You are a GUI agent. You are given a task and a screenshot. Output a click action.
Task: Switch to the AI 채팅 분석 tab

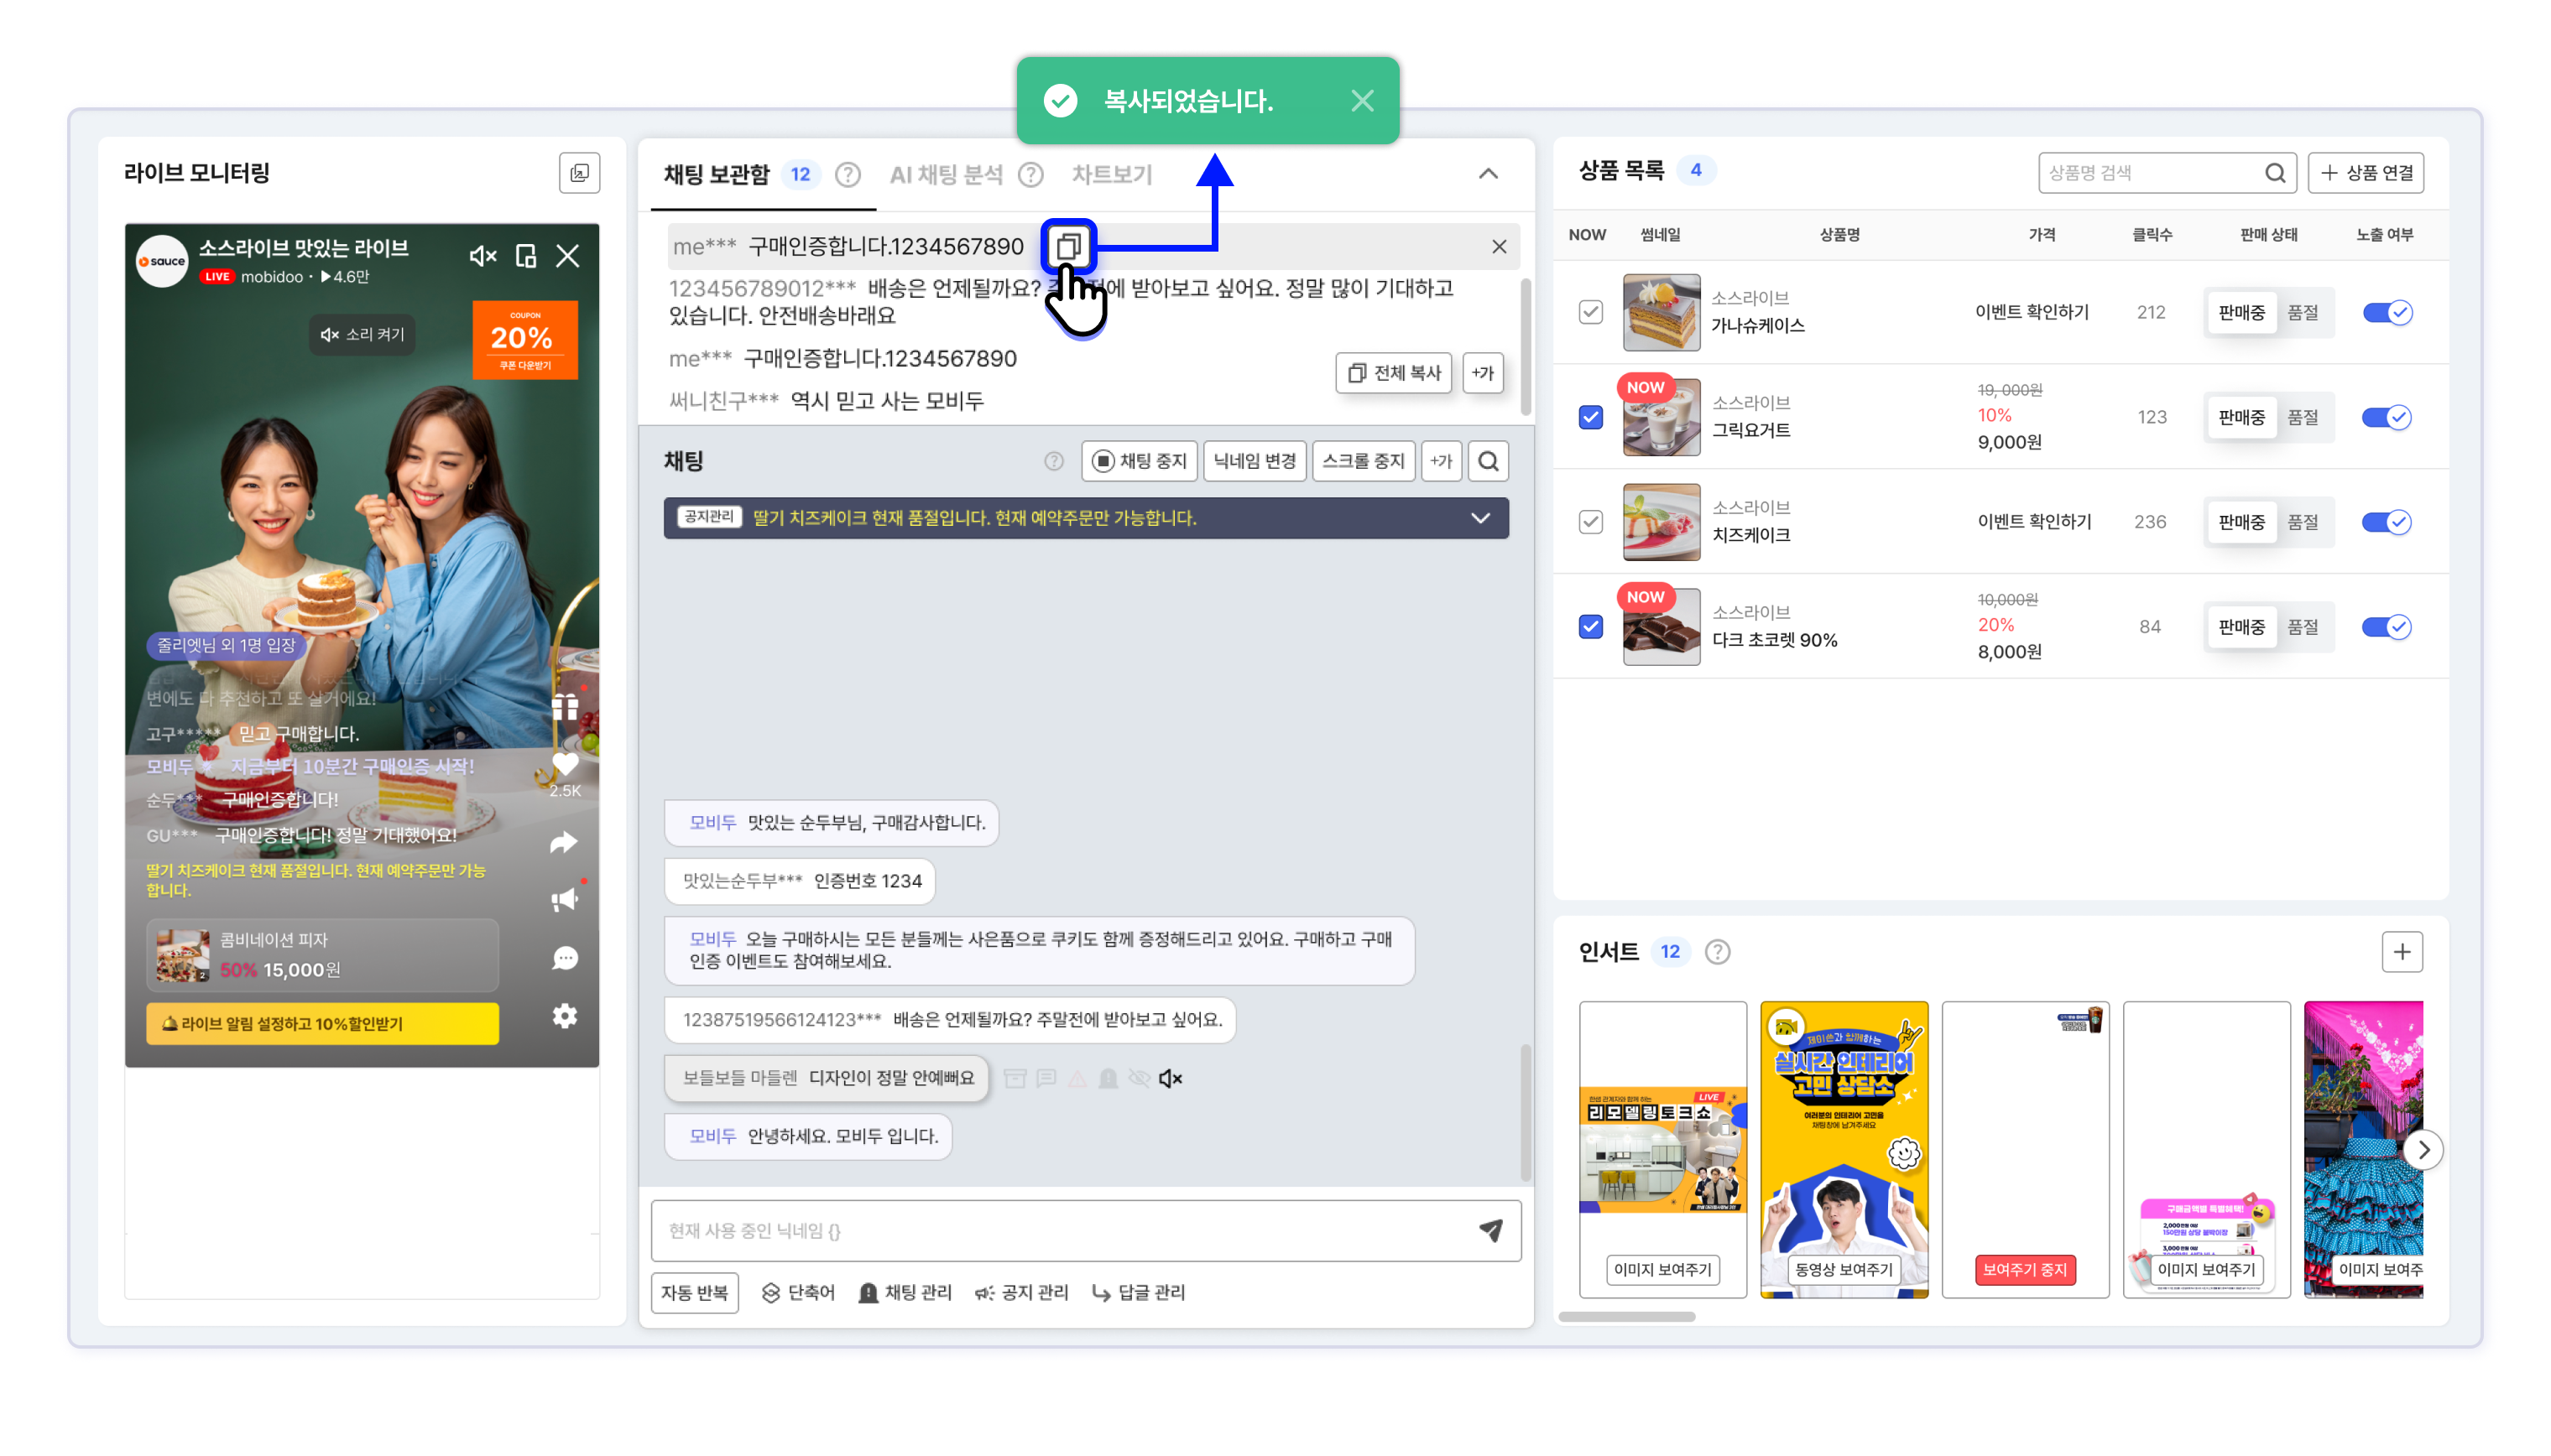(x=946, y=175)
